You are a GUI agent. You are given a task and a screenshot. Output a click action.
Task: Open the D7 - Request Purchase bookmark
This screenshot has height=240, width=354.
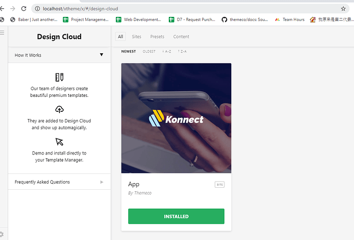point(192,19)
